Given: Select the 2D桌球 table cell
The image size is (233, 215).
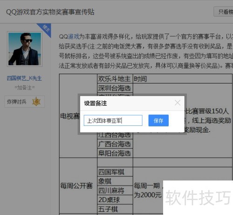Looking at the screenshot, I should 115,200.
